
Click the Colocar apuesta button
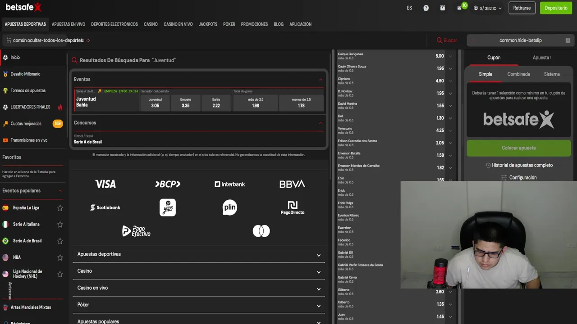pos(519,148)
